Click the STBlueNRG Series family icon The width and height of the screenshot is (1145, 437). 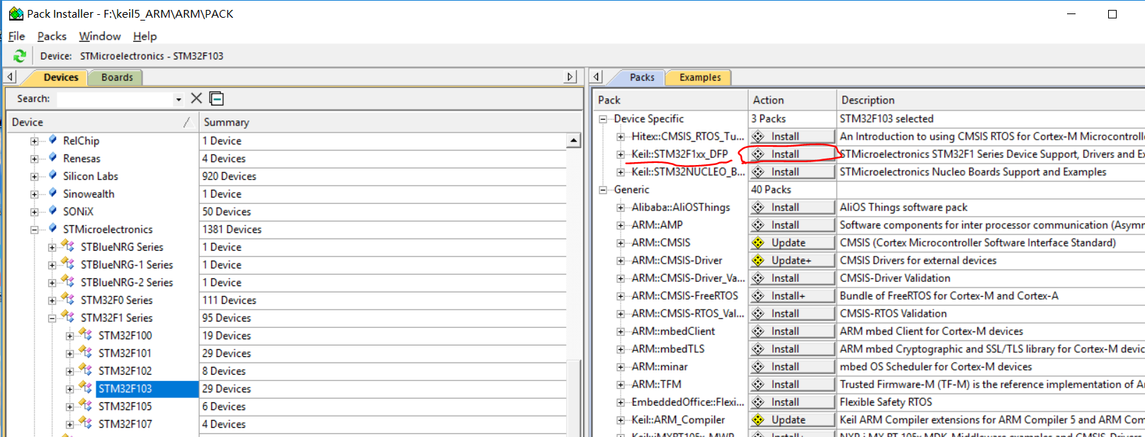(68, 246)
